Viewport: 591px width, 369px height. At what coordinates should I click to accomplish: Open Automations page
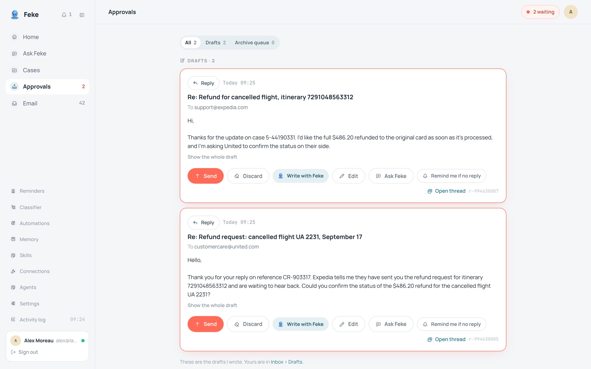coord(47,223)
